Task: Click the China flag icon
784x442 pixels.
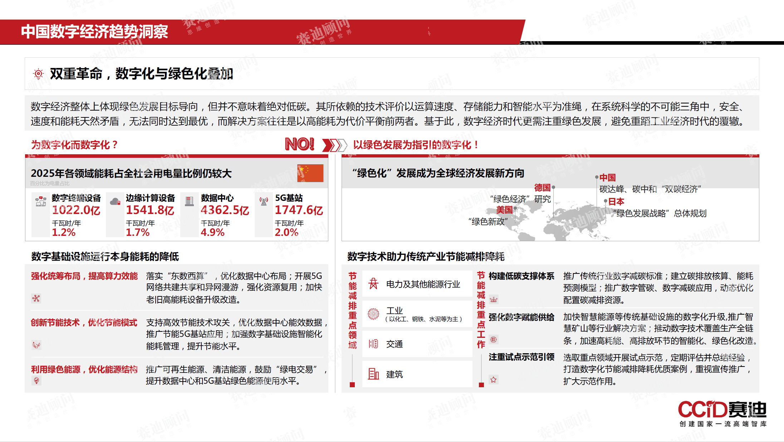Action: click(x=310, y=173)
